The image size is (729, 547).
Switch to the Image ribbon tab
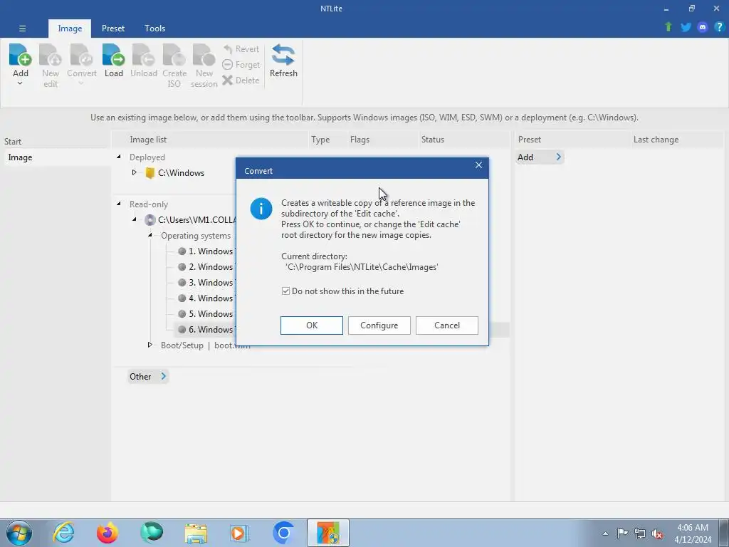(x=70, y=28)
